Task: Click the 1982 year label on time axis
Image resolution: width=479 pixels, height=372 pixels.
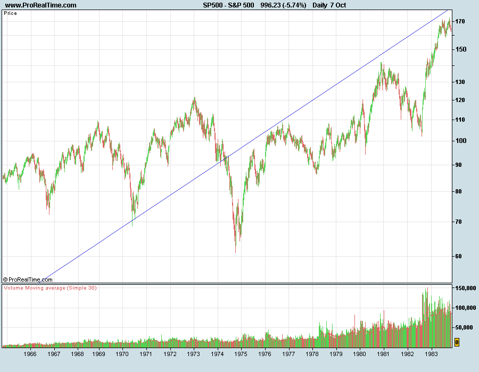Action: coord(407,354)
